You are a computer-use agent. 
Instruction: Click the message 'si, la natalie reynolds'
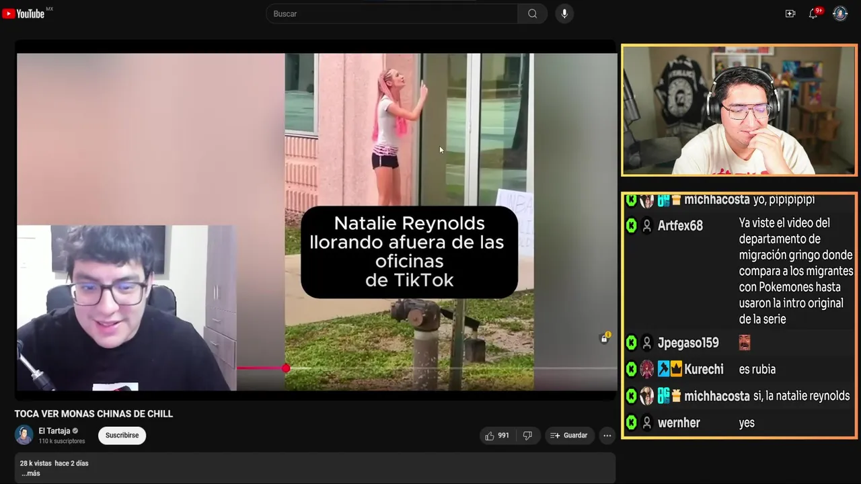point(801,396)
